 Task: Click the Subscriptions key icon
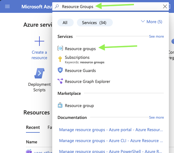coord(60,59)
